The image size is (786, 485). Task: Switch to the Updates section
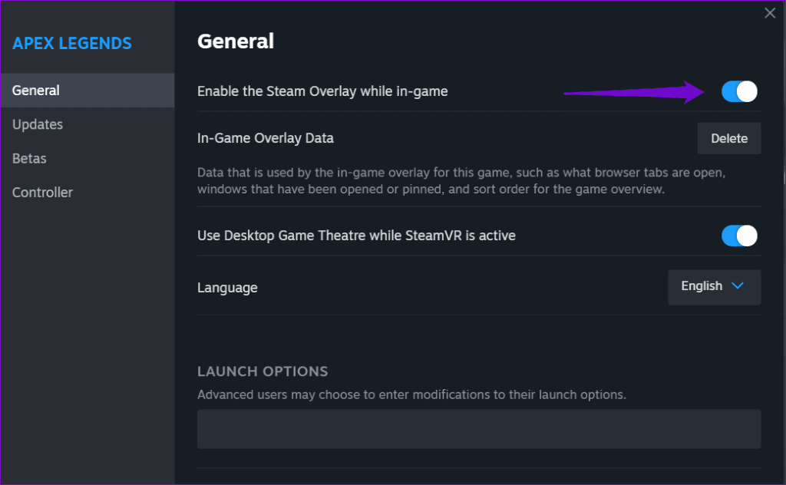click(x=37, y=124)
